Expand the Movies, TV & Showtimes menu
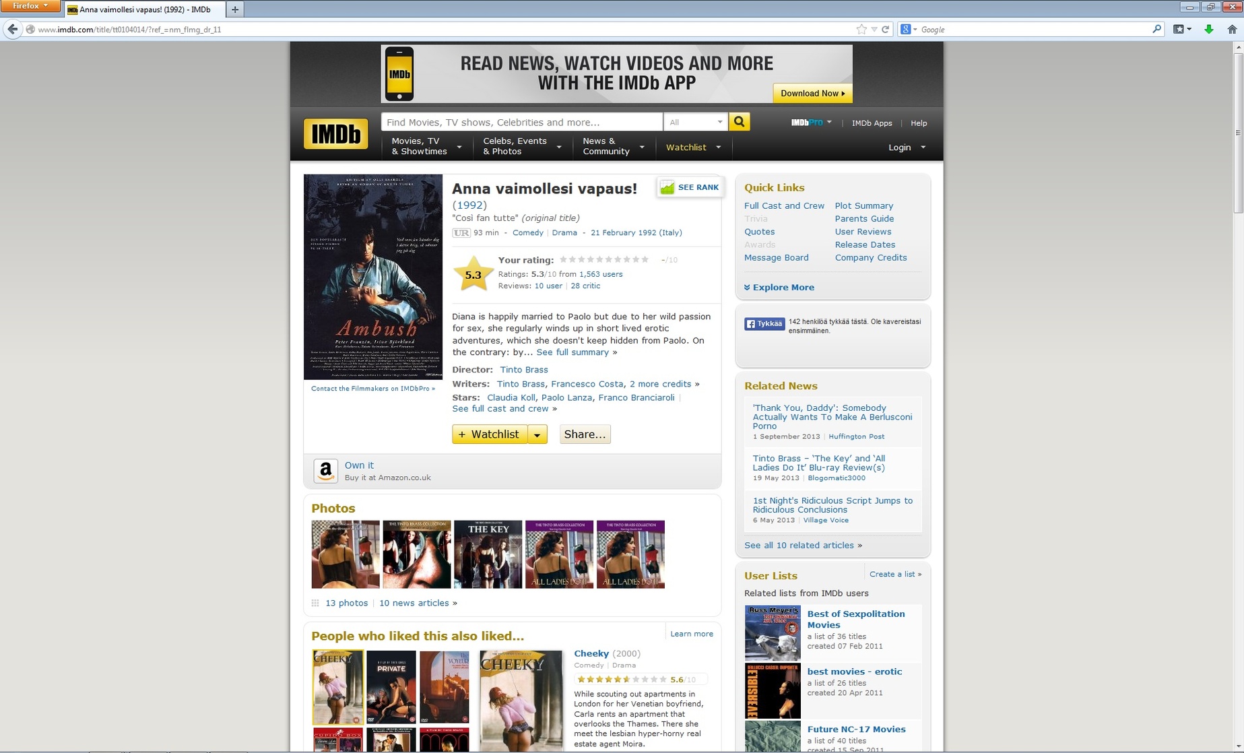Image resolution: width=1244 pixels, height=753 pixels. tap(426, 146)
